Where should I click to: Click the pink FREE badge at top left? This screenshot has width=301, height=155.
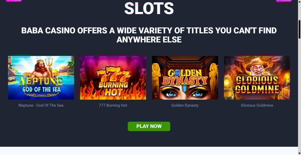click(x=14, y=1)
